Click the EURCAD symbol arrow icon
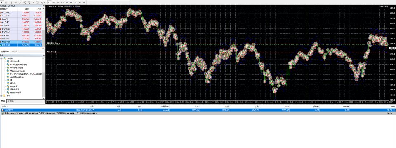Image resolution: width=396 pixels, height=148 pixels. click(x=1, y=32)
